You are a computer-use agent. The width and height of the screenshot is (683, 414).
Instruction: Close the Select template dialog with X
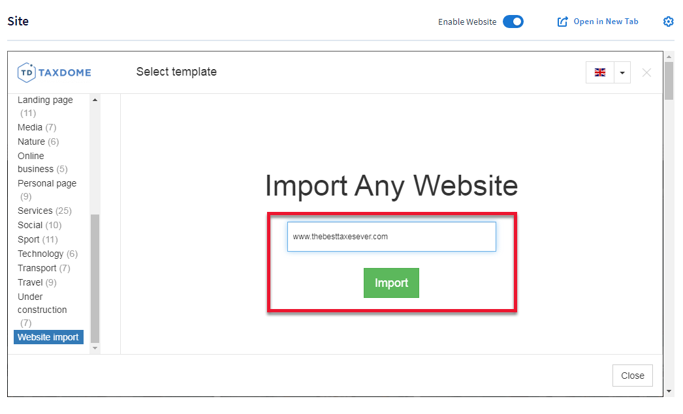click(x=646, y=72)
